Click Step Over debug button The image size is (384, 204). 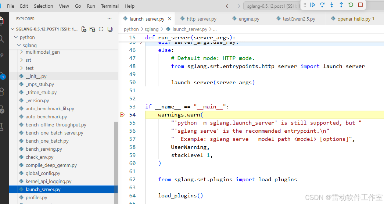(x=322, y=5)
